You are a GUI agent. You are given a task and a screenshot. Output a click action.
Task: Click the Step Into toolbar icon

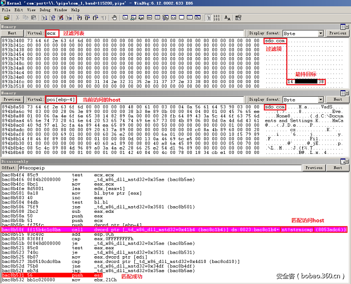tap(78, 17)
